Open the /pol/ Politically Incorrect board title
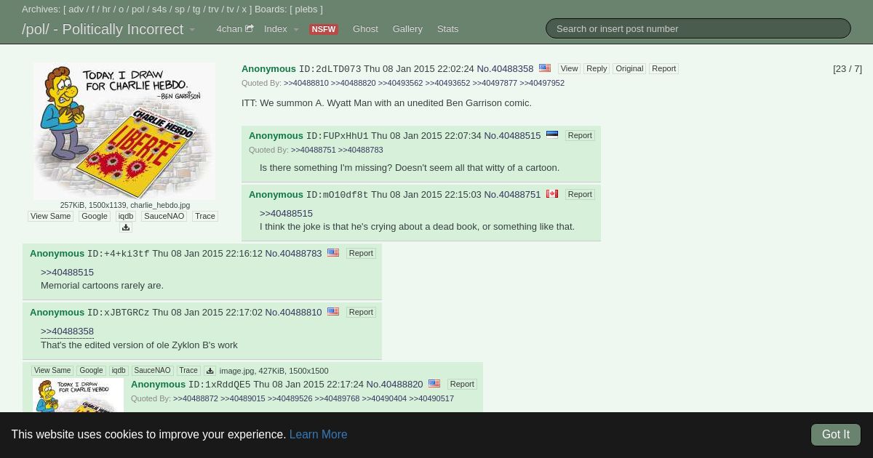Viewport: 873px width, 458px height. pos(103,29)
